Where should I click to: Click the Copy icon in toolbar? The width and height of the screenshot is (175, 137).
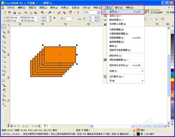coord(31,13)
